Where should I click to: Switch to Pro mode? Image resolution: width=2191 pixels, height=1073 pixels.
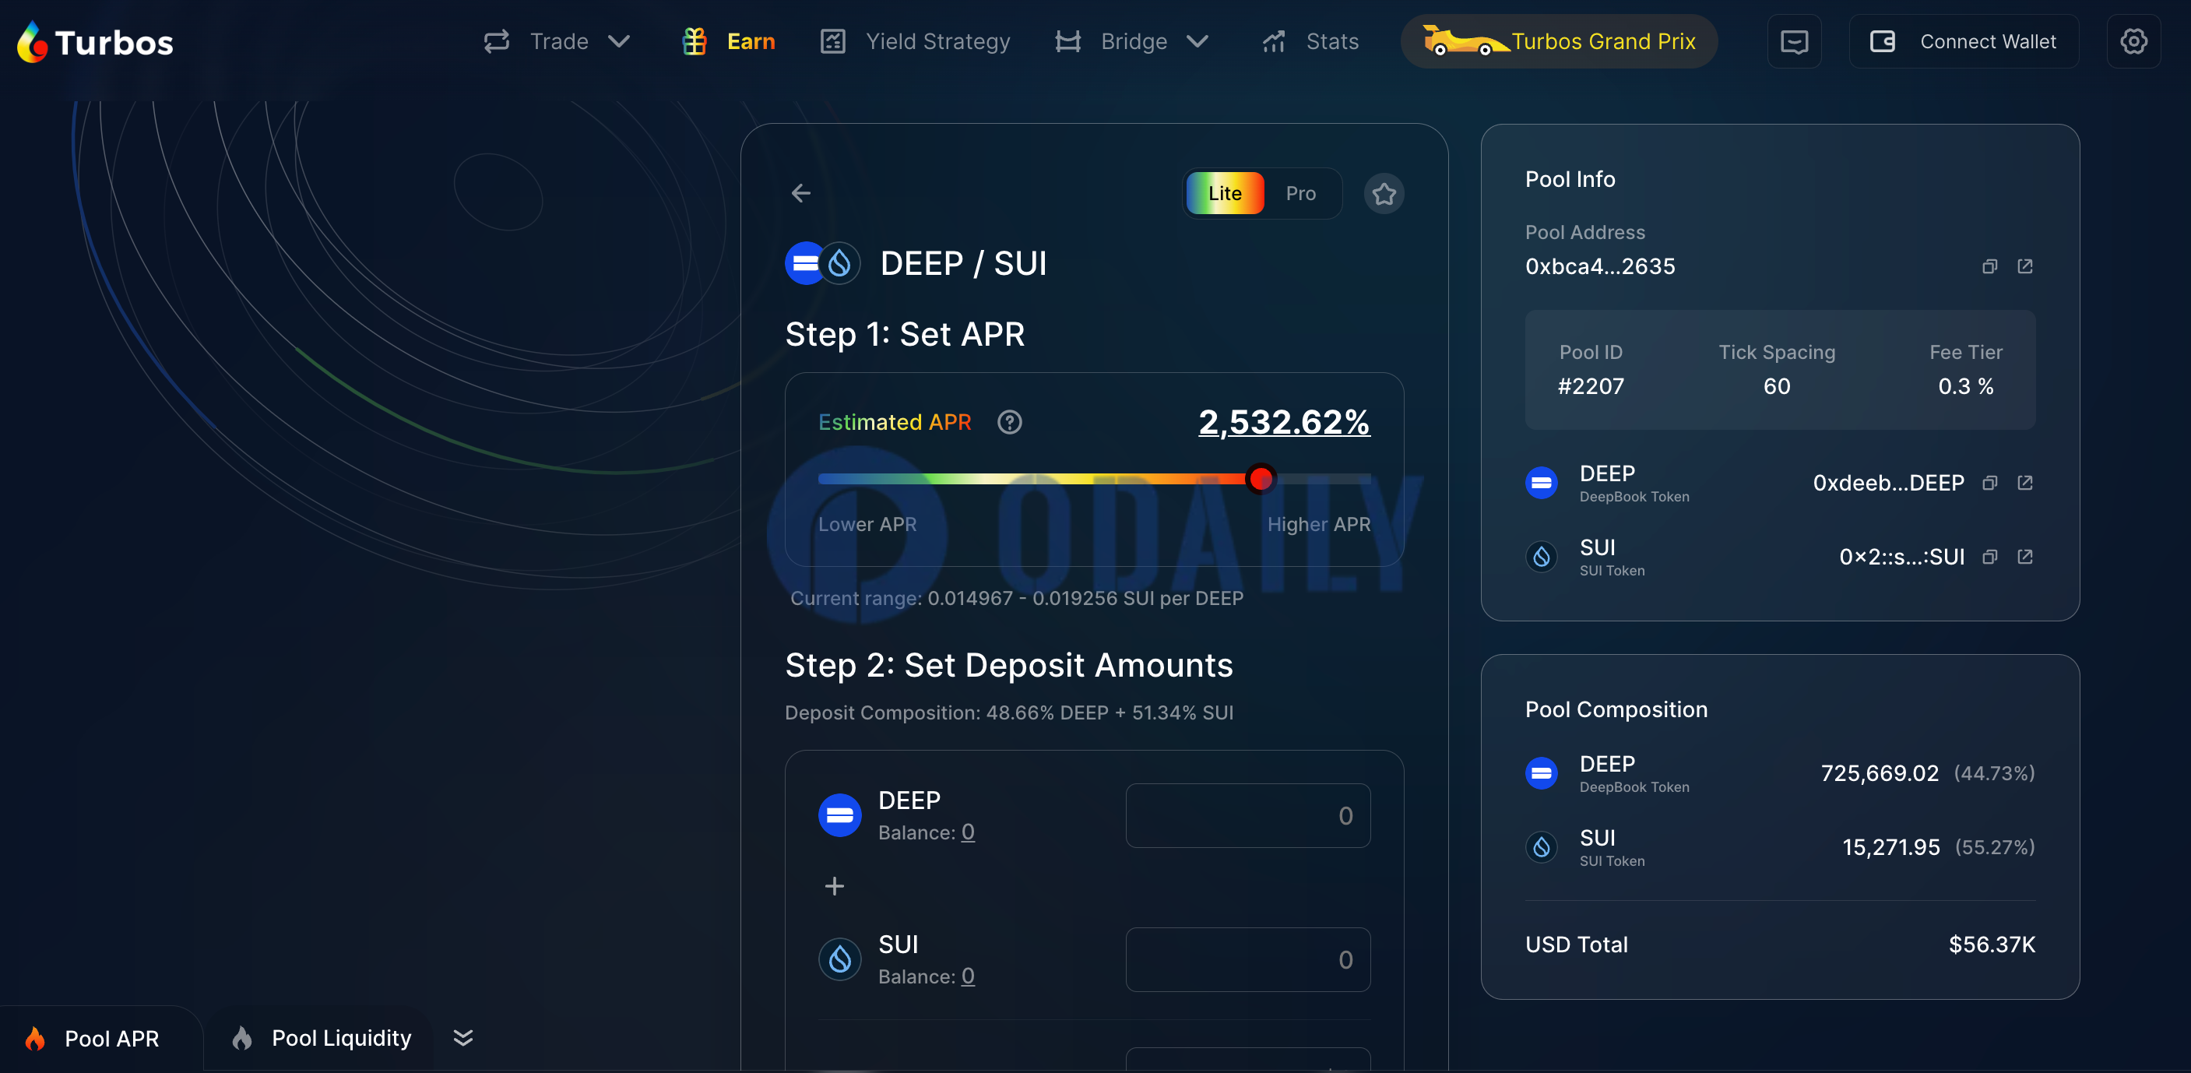coord(1300,193)
